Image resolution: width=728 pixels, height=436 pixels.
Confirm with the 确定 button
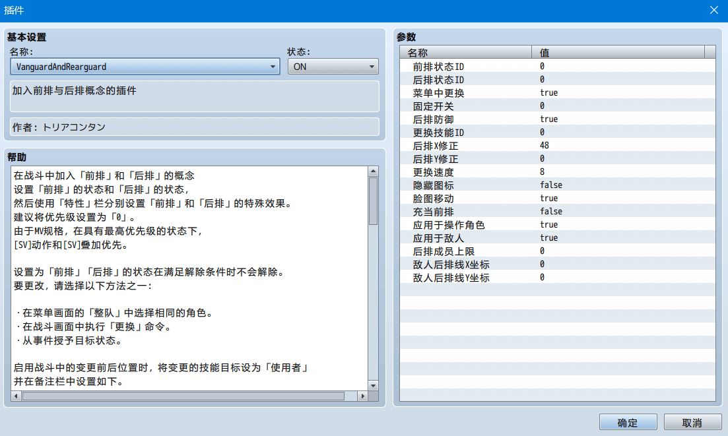click(628, 423)
